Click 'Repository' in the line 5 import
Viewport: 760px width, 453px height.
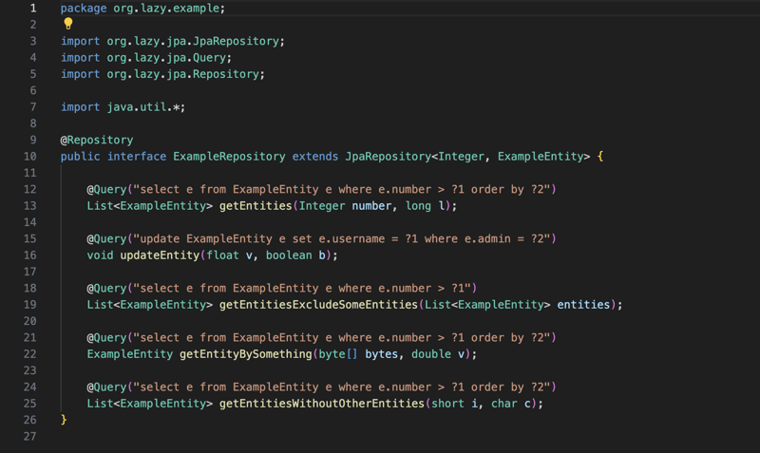(x=226, y=74)
